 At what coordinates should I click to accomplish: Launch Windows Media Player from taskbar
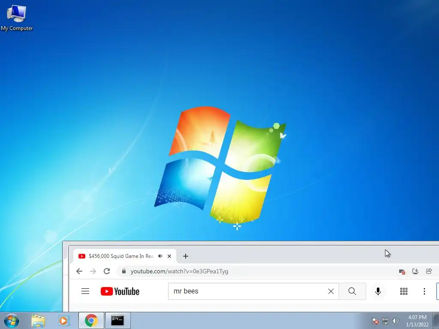tap(64, 320)
